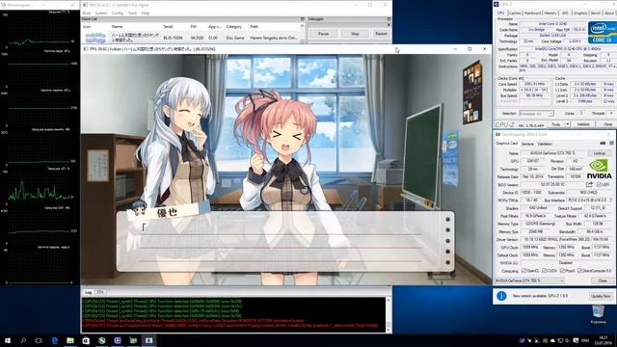Click the Pause button in Debugger panel
Viewport: 617px width, 347px height.
click(324, 34)
